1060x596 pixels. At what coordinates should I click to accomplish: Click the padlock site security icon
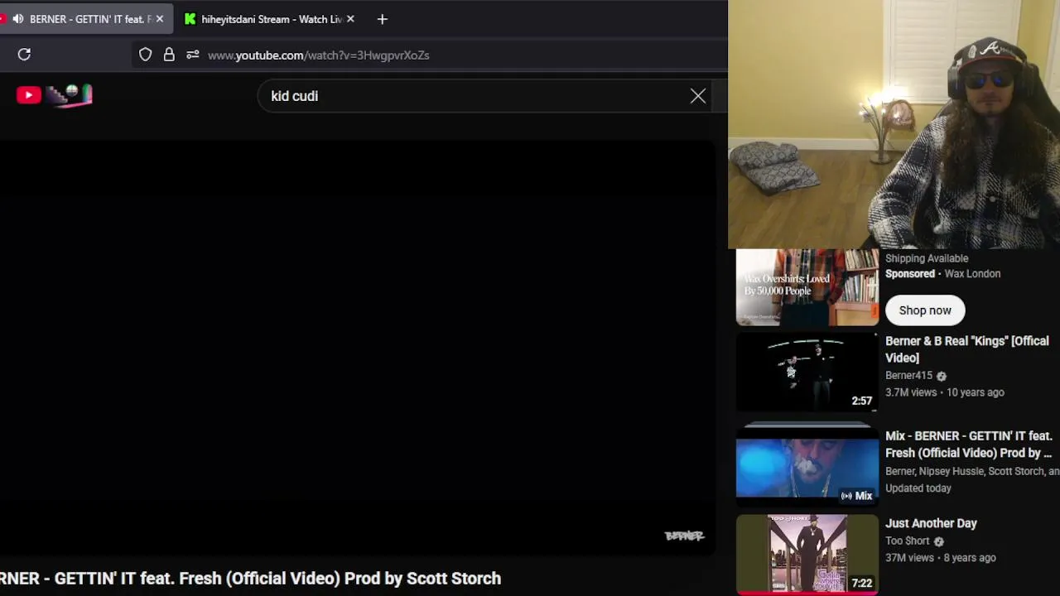point(169,55)
